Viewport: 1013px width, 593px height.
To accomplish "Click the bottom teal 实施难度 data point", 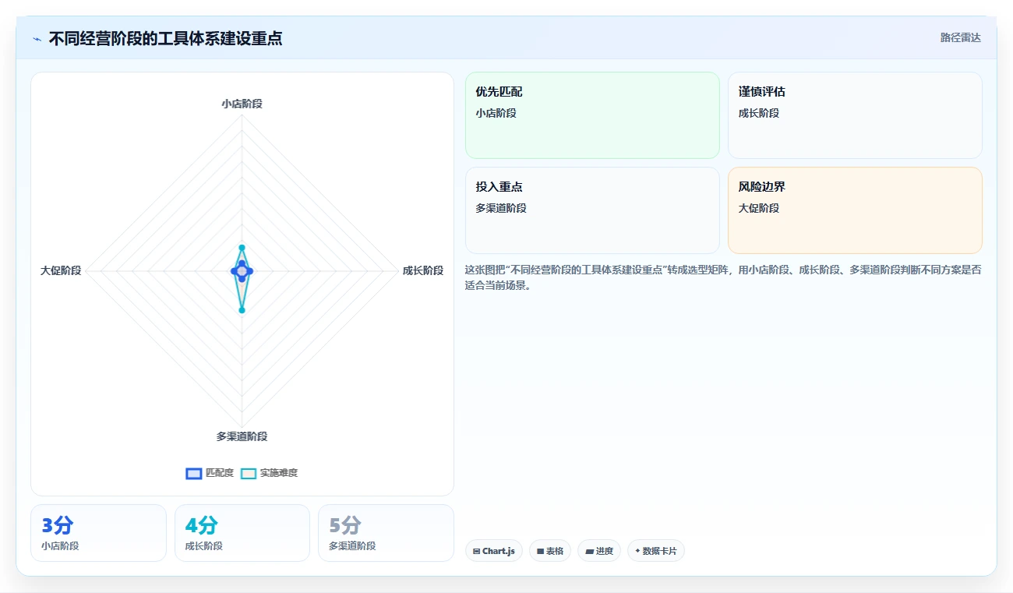I will tap(242, 310).
